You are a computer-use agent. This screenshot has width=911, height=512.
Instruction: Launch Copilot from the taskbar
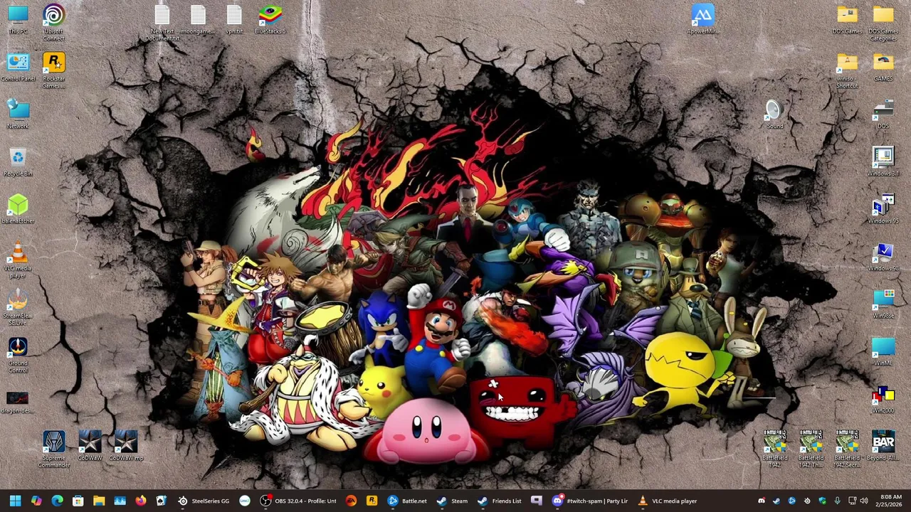click(x=36, y=501)
